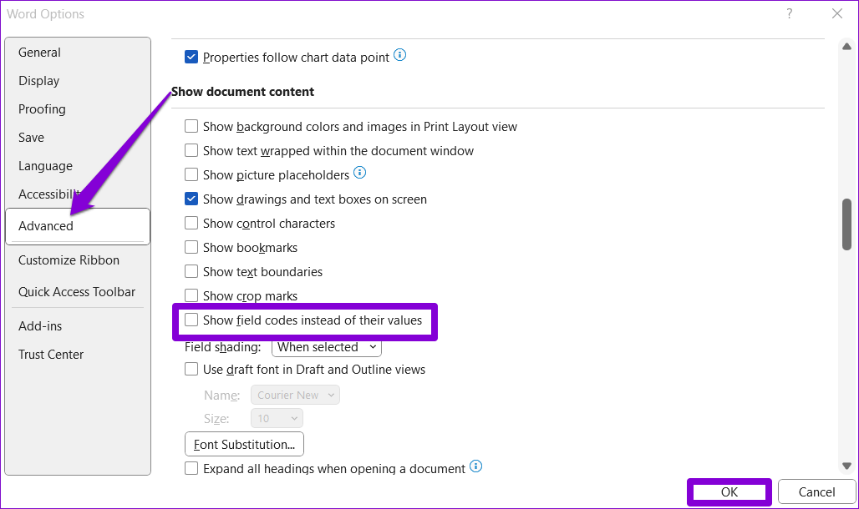Check Show background colors and images option
Viewport: 859px width, 509px height.
pos(191,126)
